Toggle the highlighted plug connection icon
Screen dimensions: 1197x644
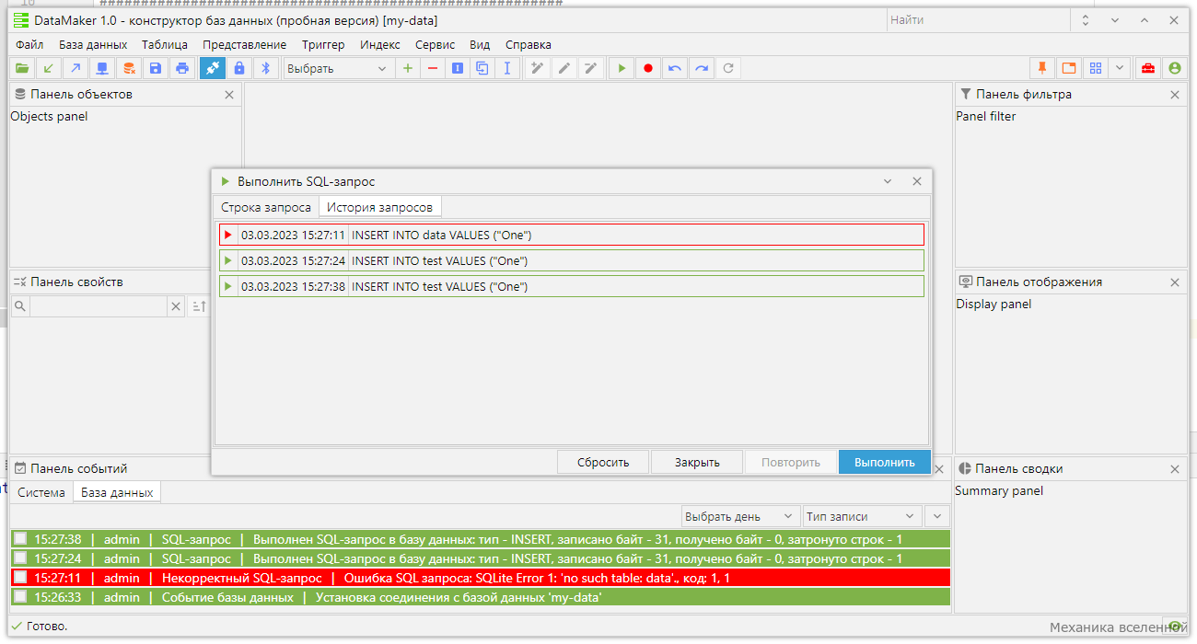tap(213, 68)
